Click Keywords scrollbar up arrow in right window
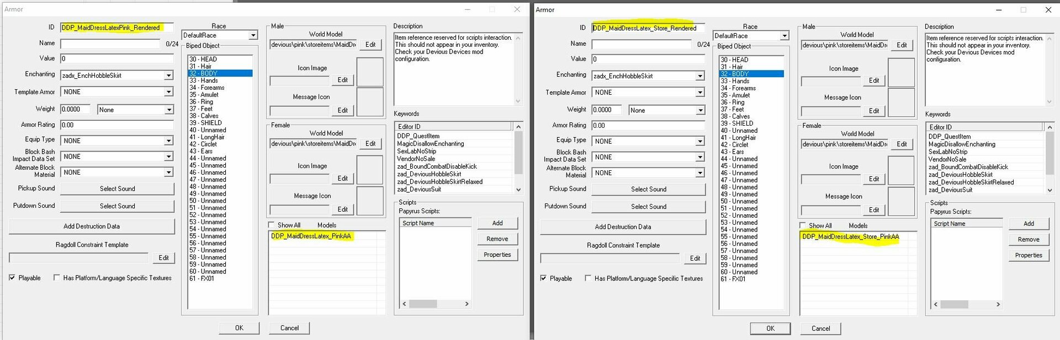Image resolution: width=1060 pixels, height=340 pixels. tap(1050, 127)
